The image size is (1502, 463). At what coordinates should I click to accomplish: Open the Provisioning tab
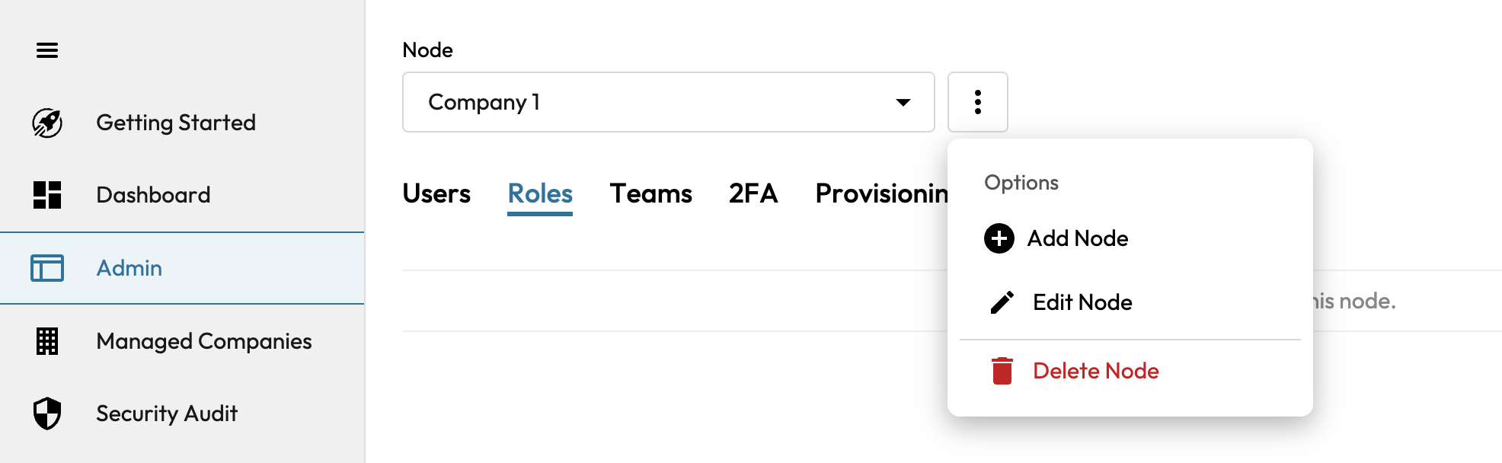coord(880,193)
